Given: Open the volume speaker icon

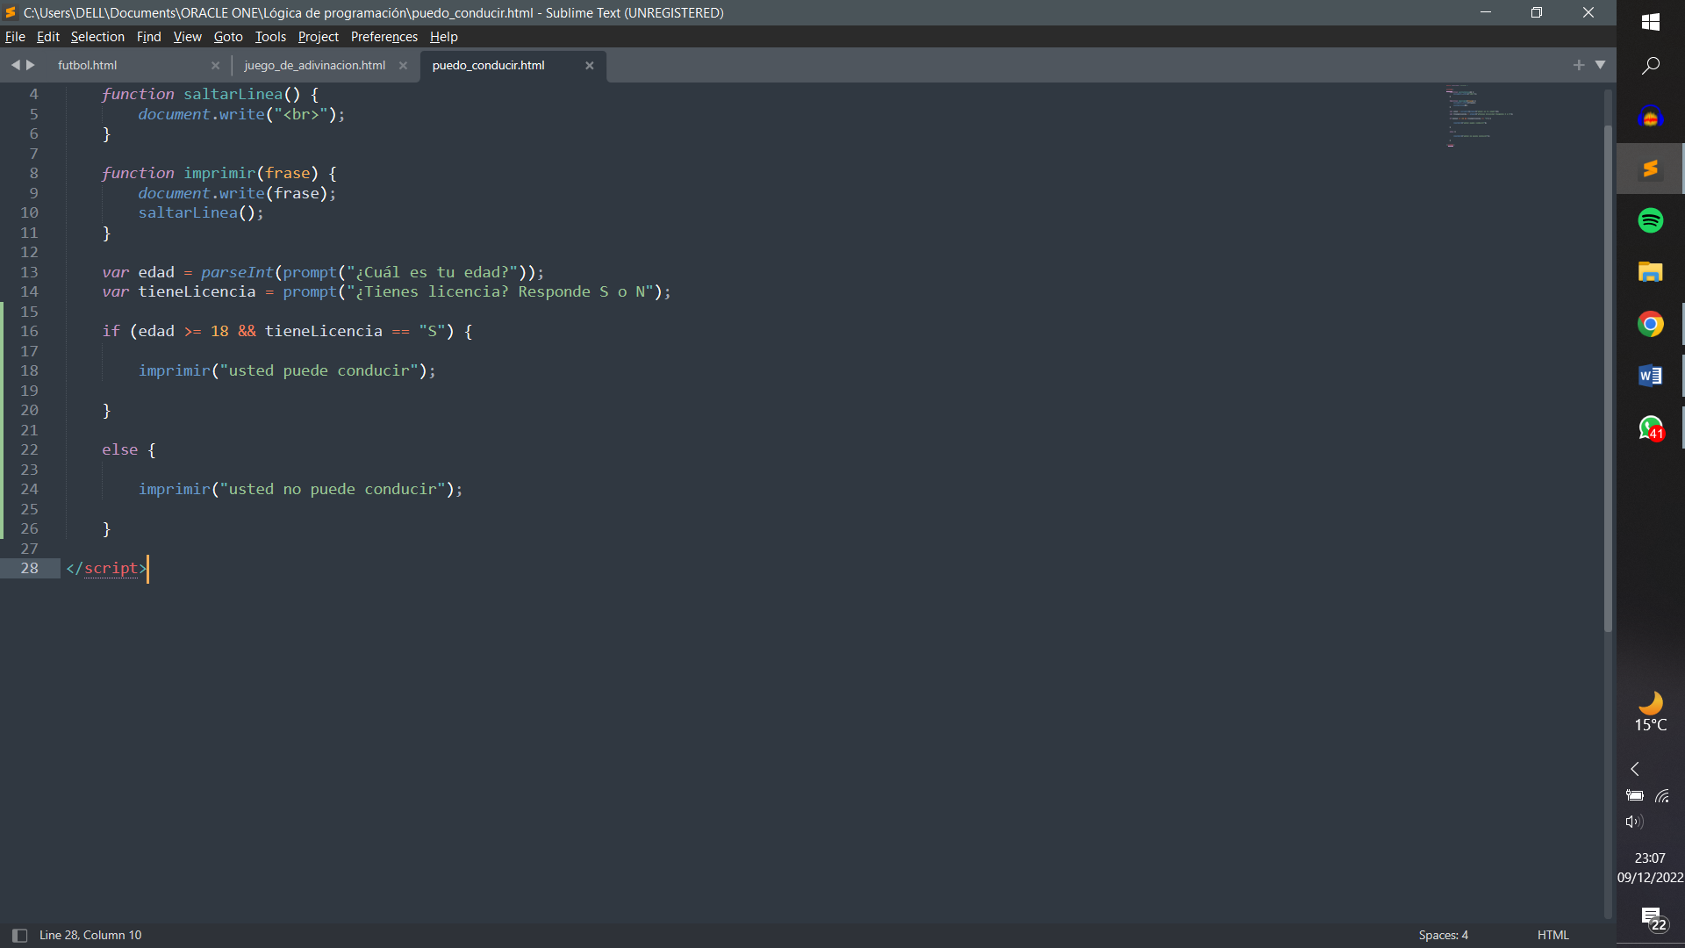Looking at the screenshot, I should point(1634,822).
